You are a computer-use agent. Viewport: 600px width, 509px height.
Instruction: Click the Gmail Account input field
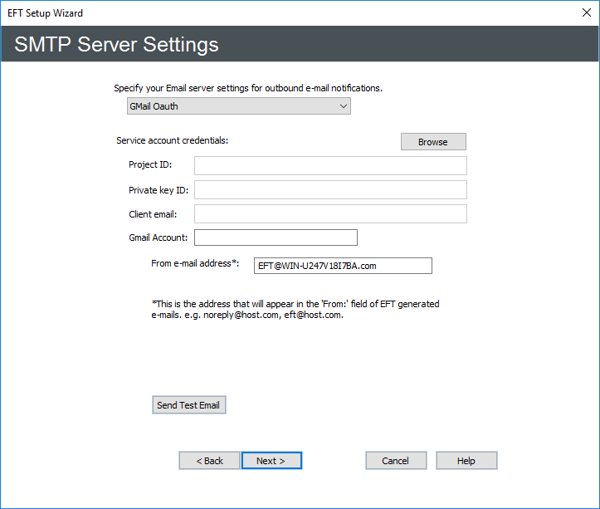click(276, 238)
